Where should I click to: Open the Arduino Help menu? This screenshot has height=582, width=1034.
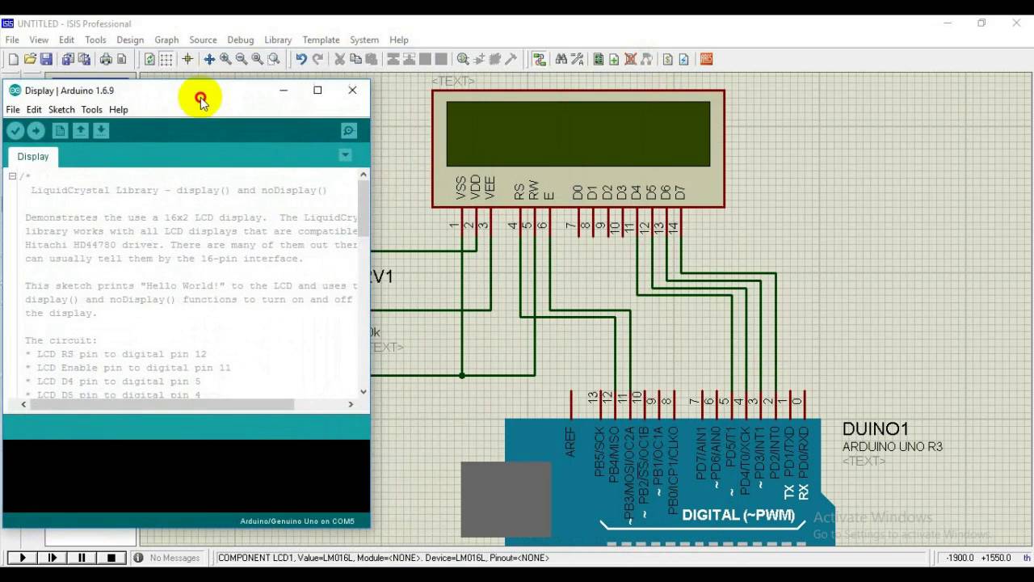tap(119, 109)
